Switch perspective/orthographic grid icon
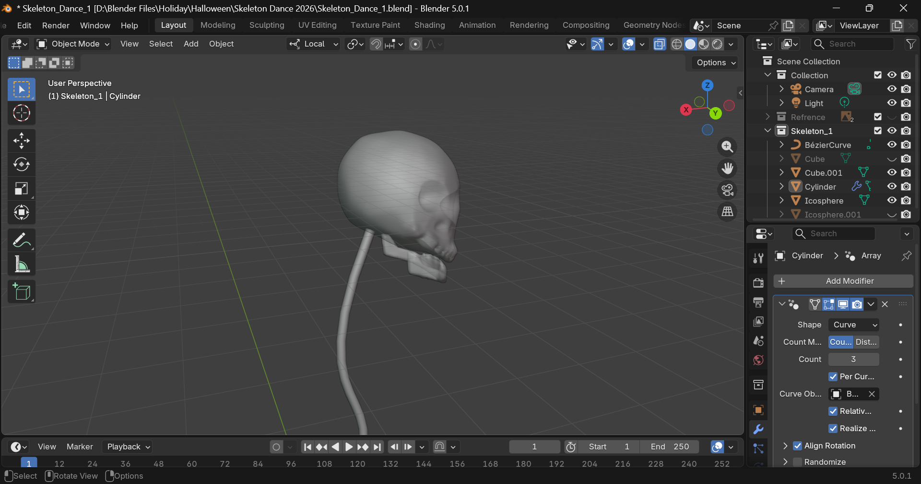Screen dimensions: 921x484 (x=728, y=212)
